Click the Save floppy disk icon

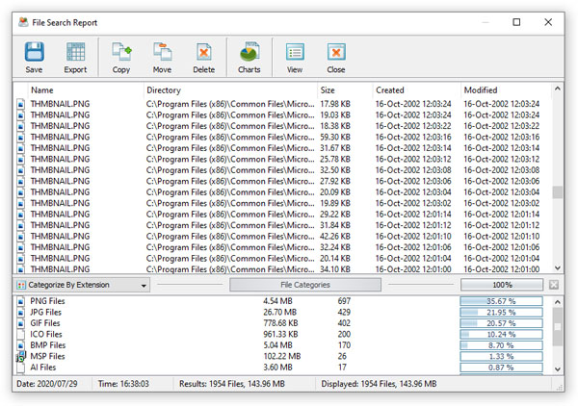pos(35,52)
